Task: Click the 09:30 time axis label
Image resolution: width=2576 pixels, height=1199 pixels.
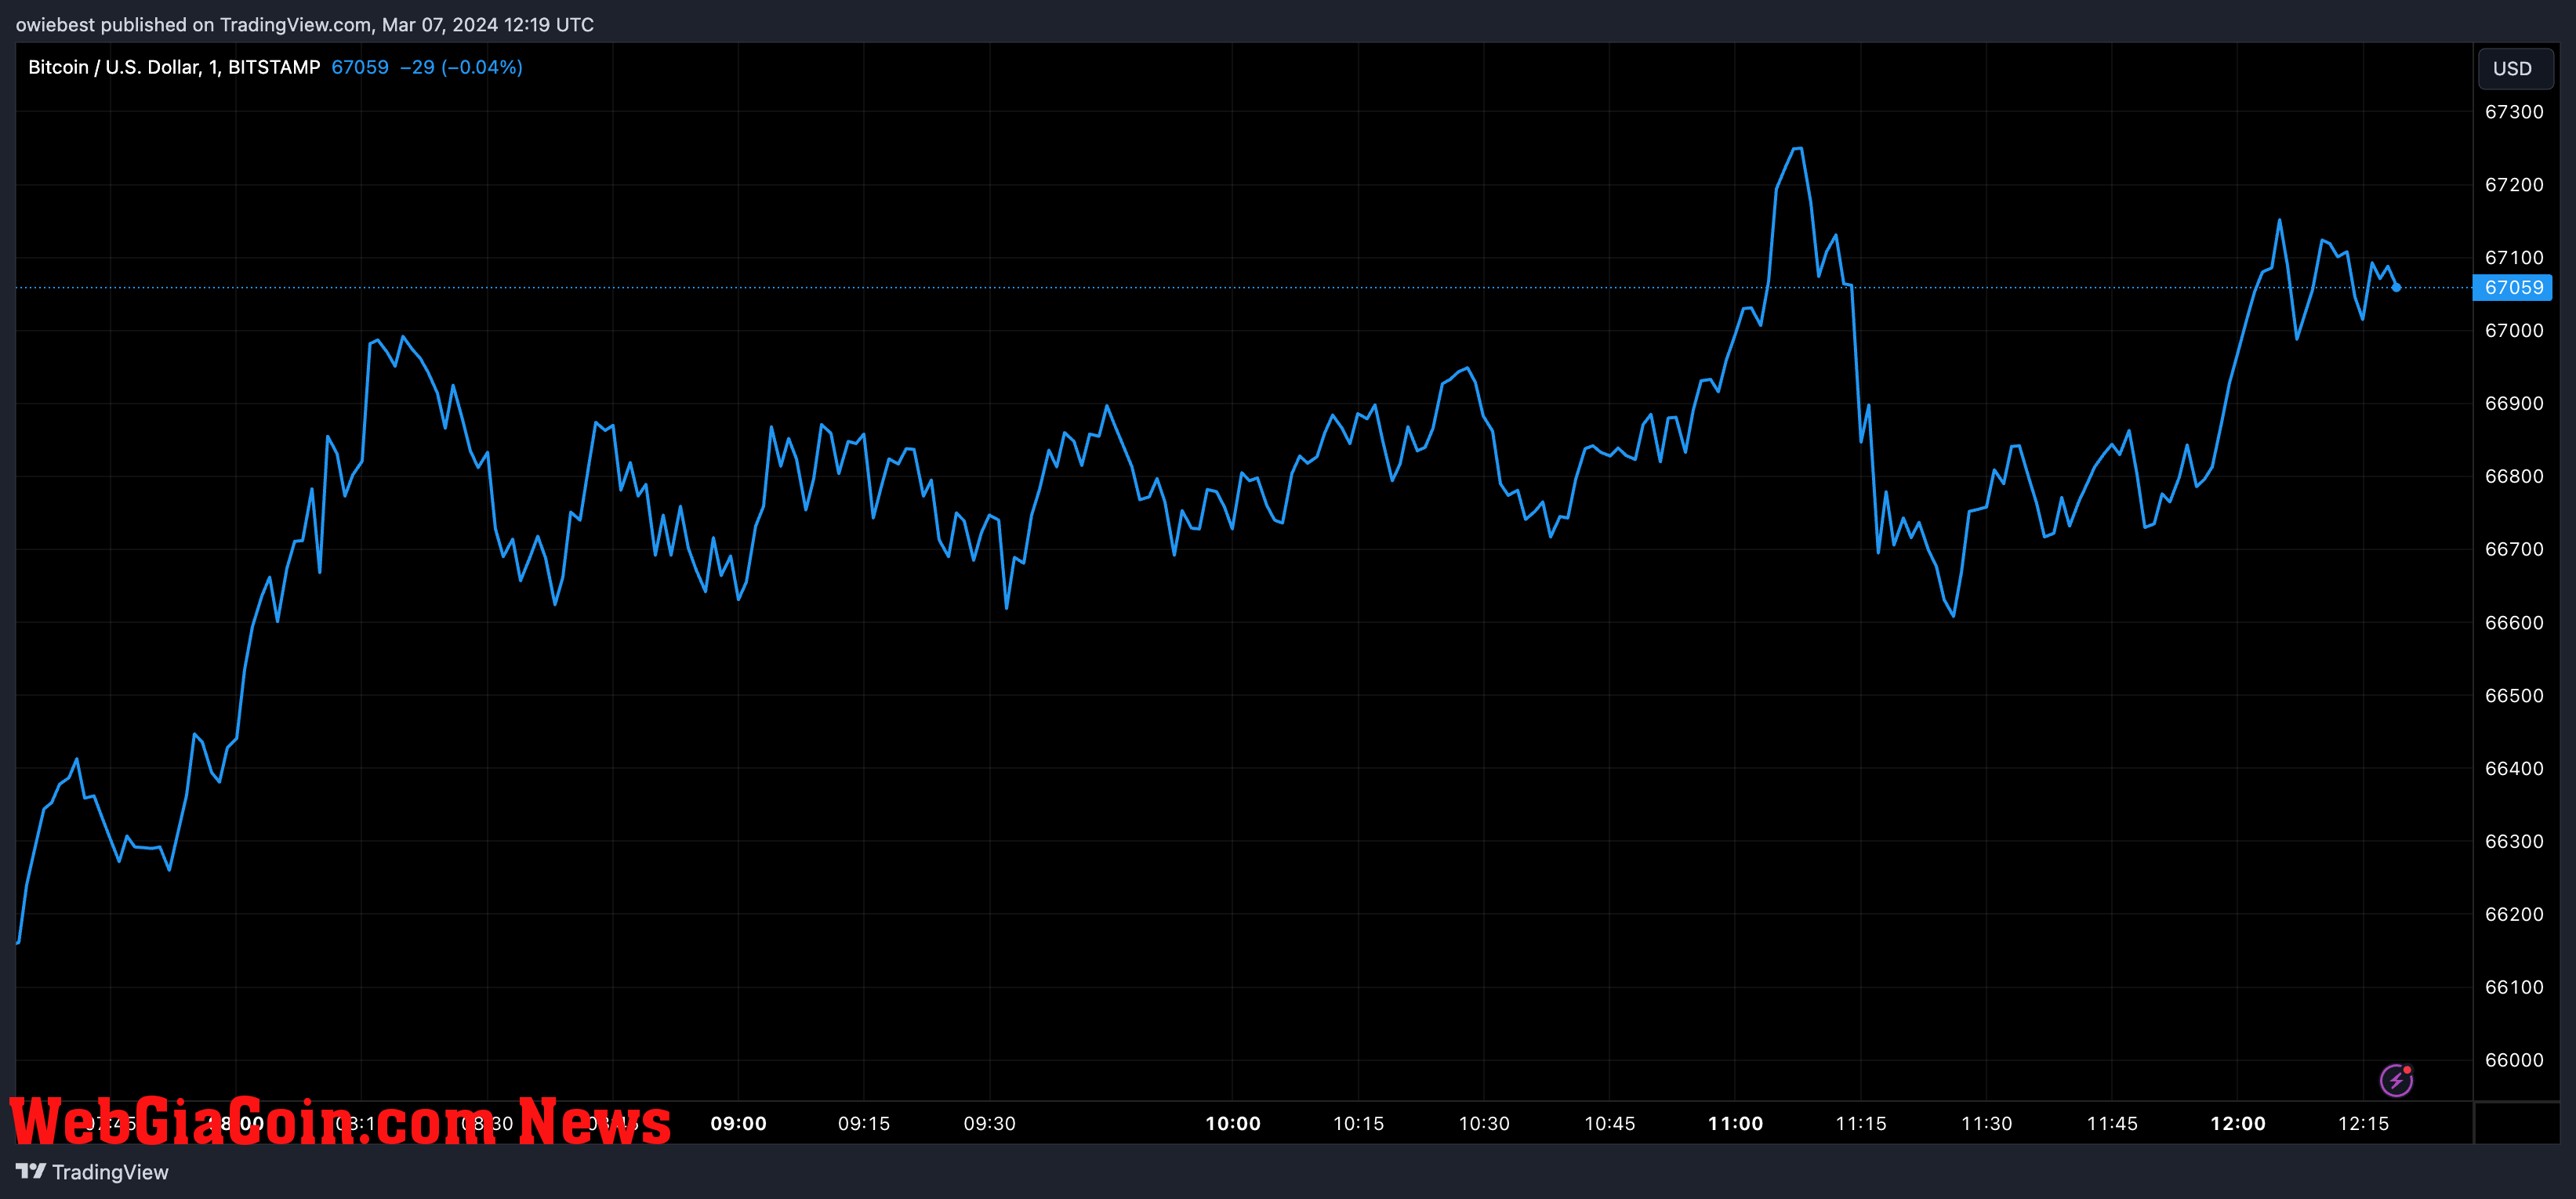Action: coord(990,1124)
